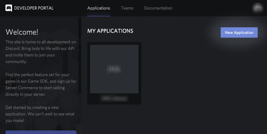Open the blurred user avatar menu
The height and width of the screenshot is (134, 267).
click(257, 8)
